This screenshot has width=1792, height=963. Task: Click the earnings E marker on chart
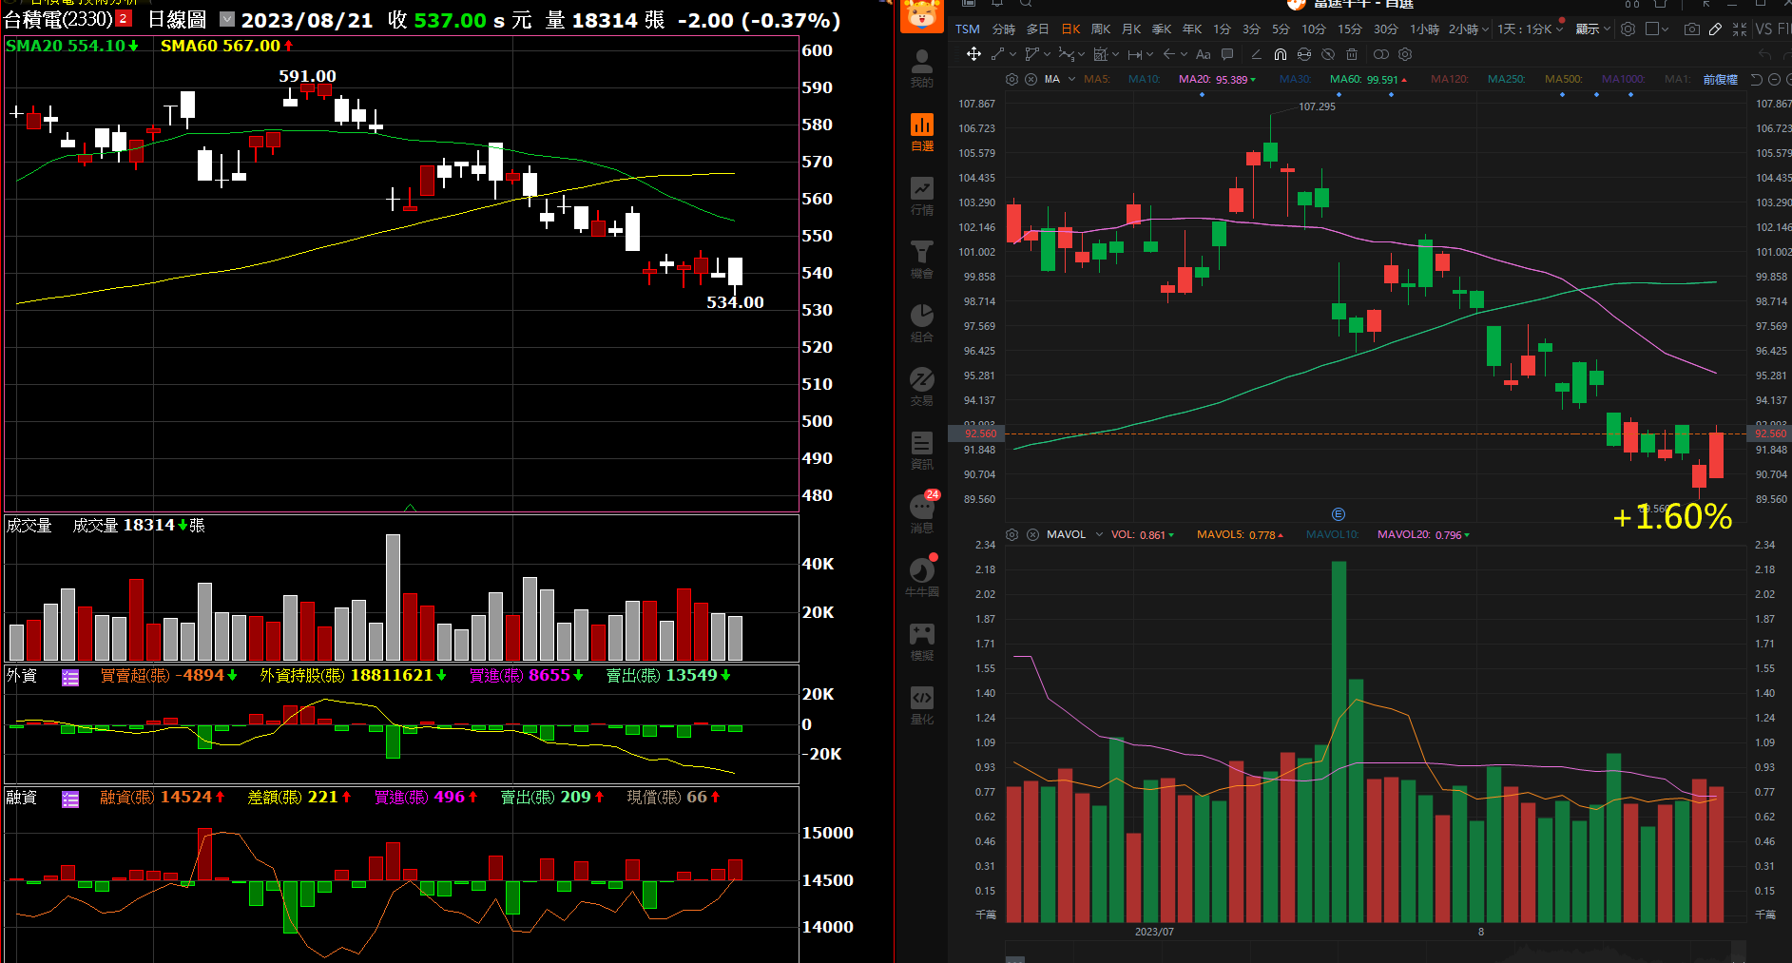click(x=1339, y=514)
